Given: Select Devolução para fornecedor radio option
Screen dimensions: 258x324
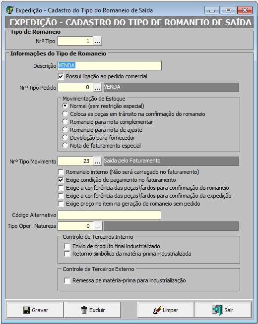Looking at the screenshot, I should point(65,138).
